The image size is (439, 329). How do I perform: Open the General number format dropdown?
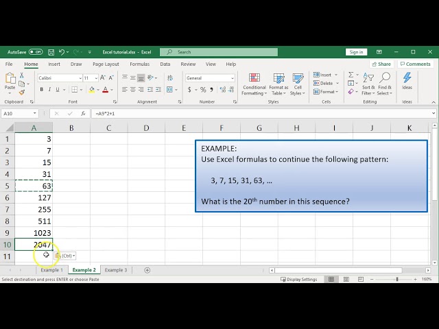point(233,78)
